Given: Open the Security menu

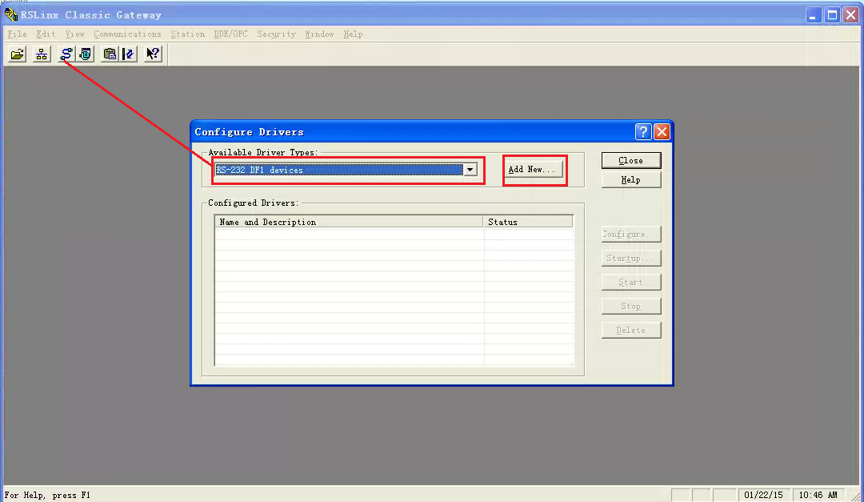Looking at the screenshot, I should coord(276,34).
